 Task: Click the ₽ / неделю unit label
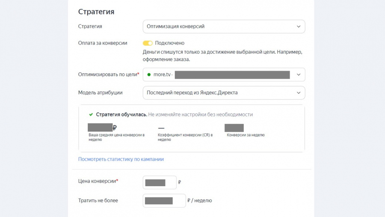(x=200, y=201)
